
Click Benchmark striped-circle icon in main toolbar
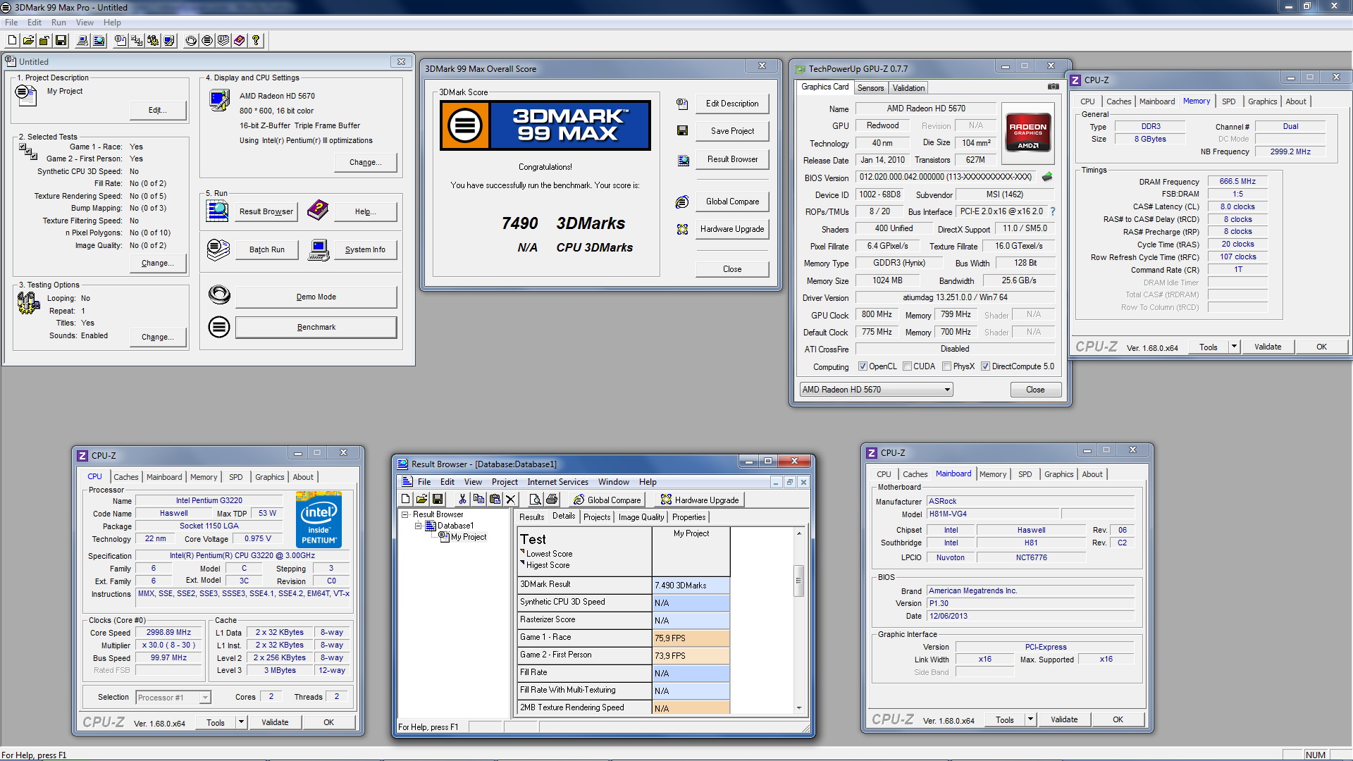(x=207, y=41)
